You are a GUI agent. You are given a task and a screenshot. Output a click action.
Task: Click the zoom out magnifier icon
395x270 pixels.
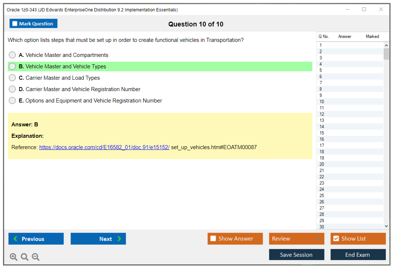tap(36, 257)
